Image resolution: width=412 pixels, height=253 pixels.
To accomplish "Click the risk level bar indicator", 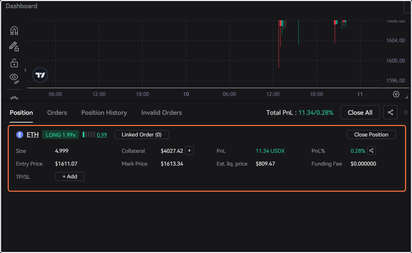I will click(89, 135).
